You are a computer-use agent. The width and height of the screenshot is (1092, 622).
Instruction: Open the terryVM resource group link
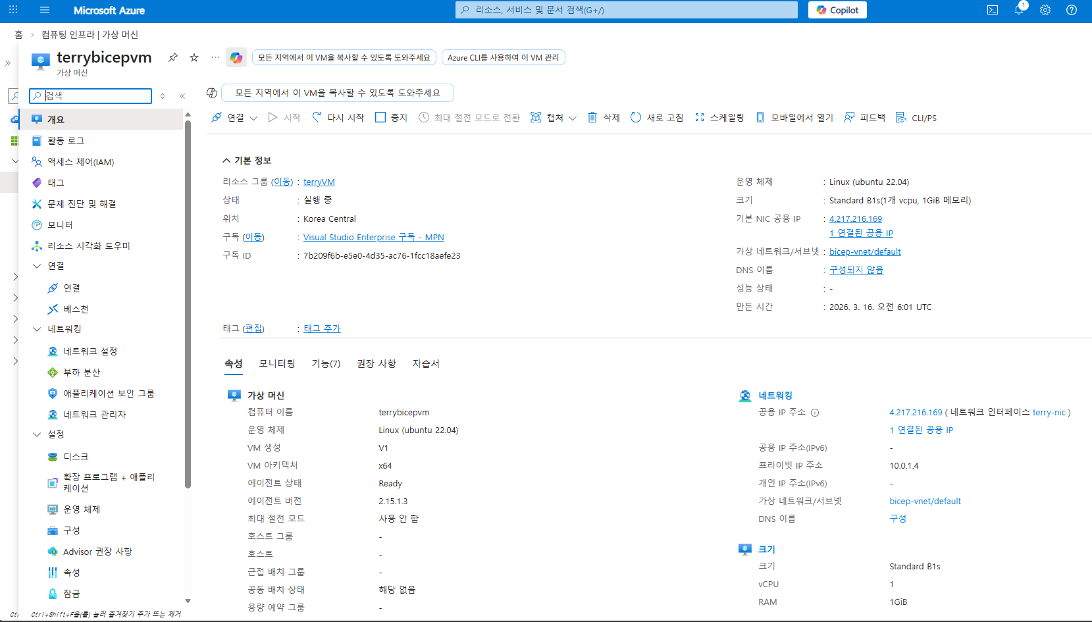point(319,182)
